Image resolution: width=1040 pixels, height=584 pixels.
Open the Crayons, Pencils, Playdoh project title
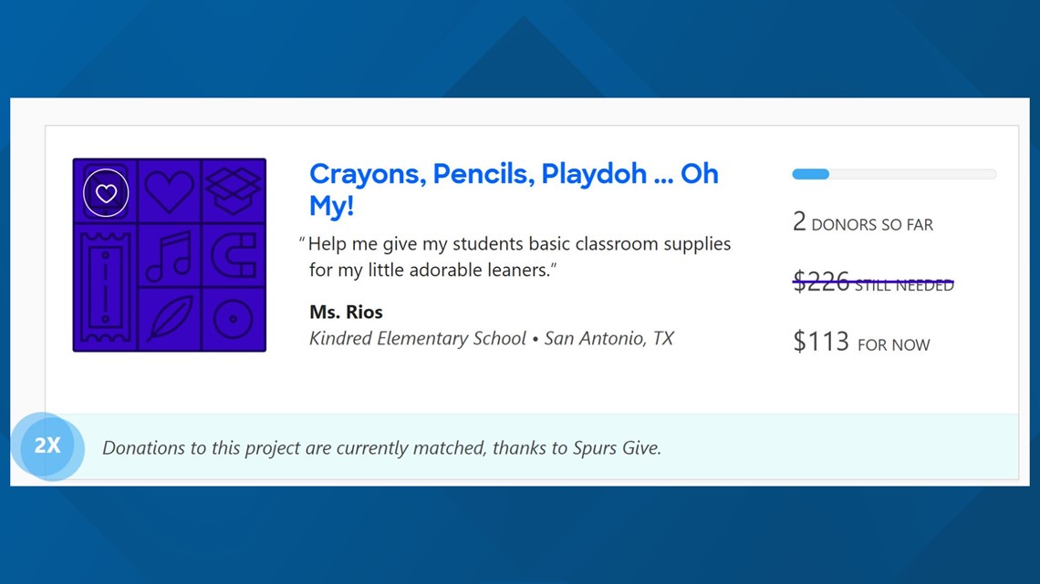514,190
